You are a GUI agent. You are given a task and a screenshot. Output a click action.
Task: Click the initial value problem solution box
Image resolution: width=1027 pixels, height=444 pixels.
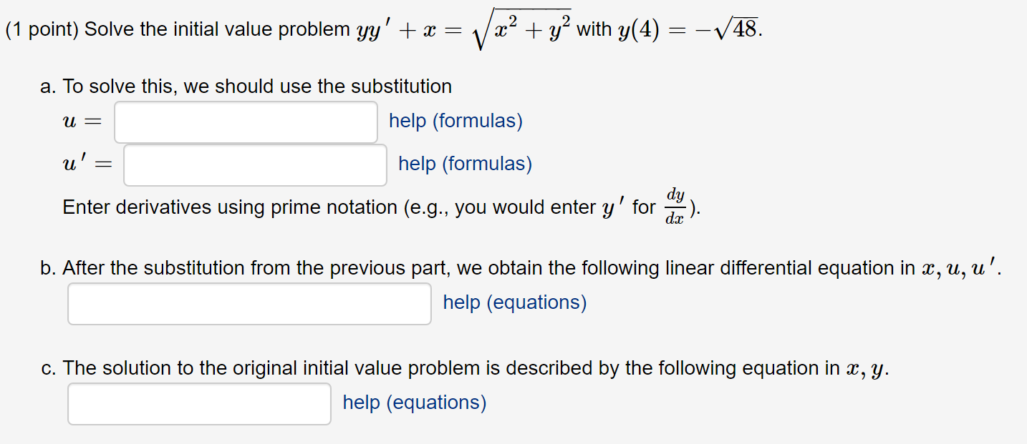[x=198, y=403]
